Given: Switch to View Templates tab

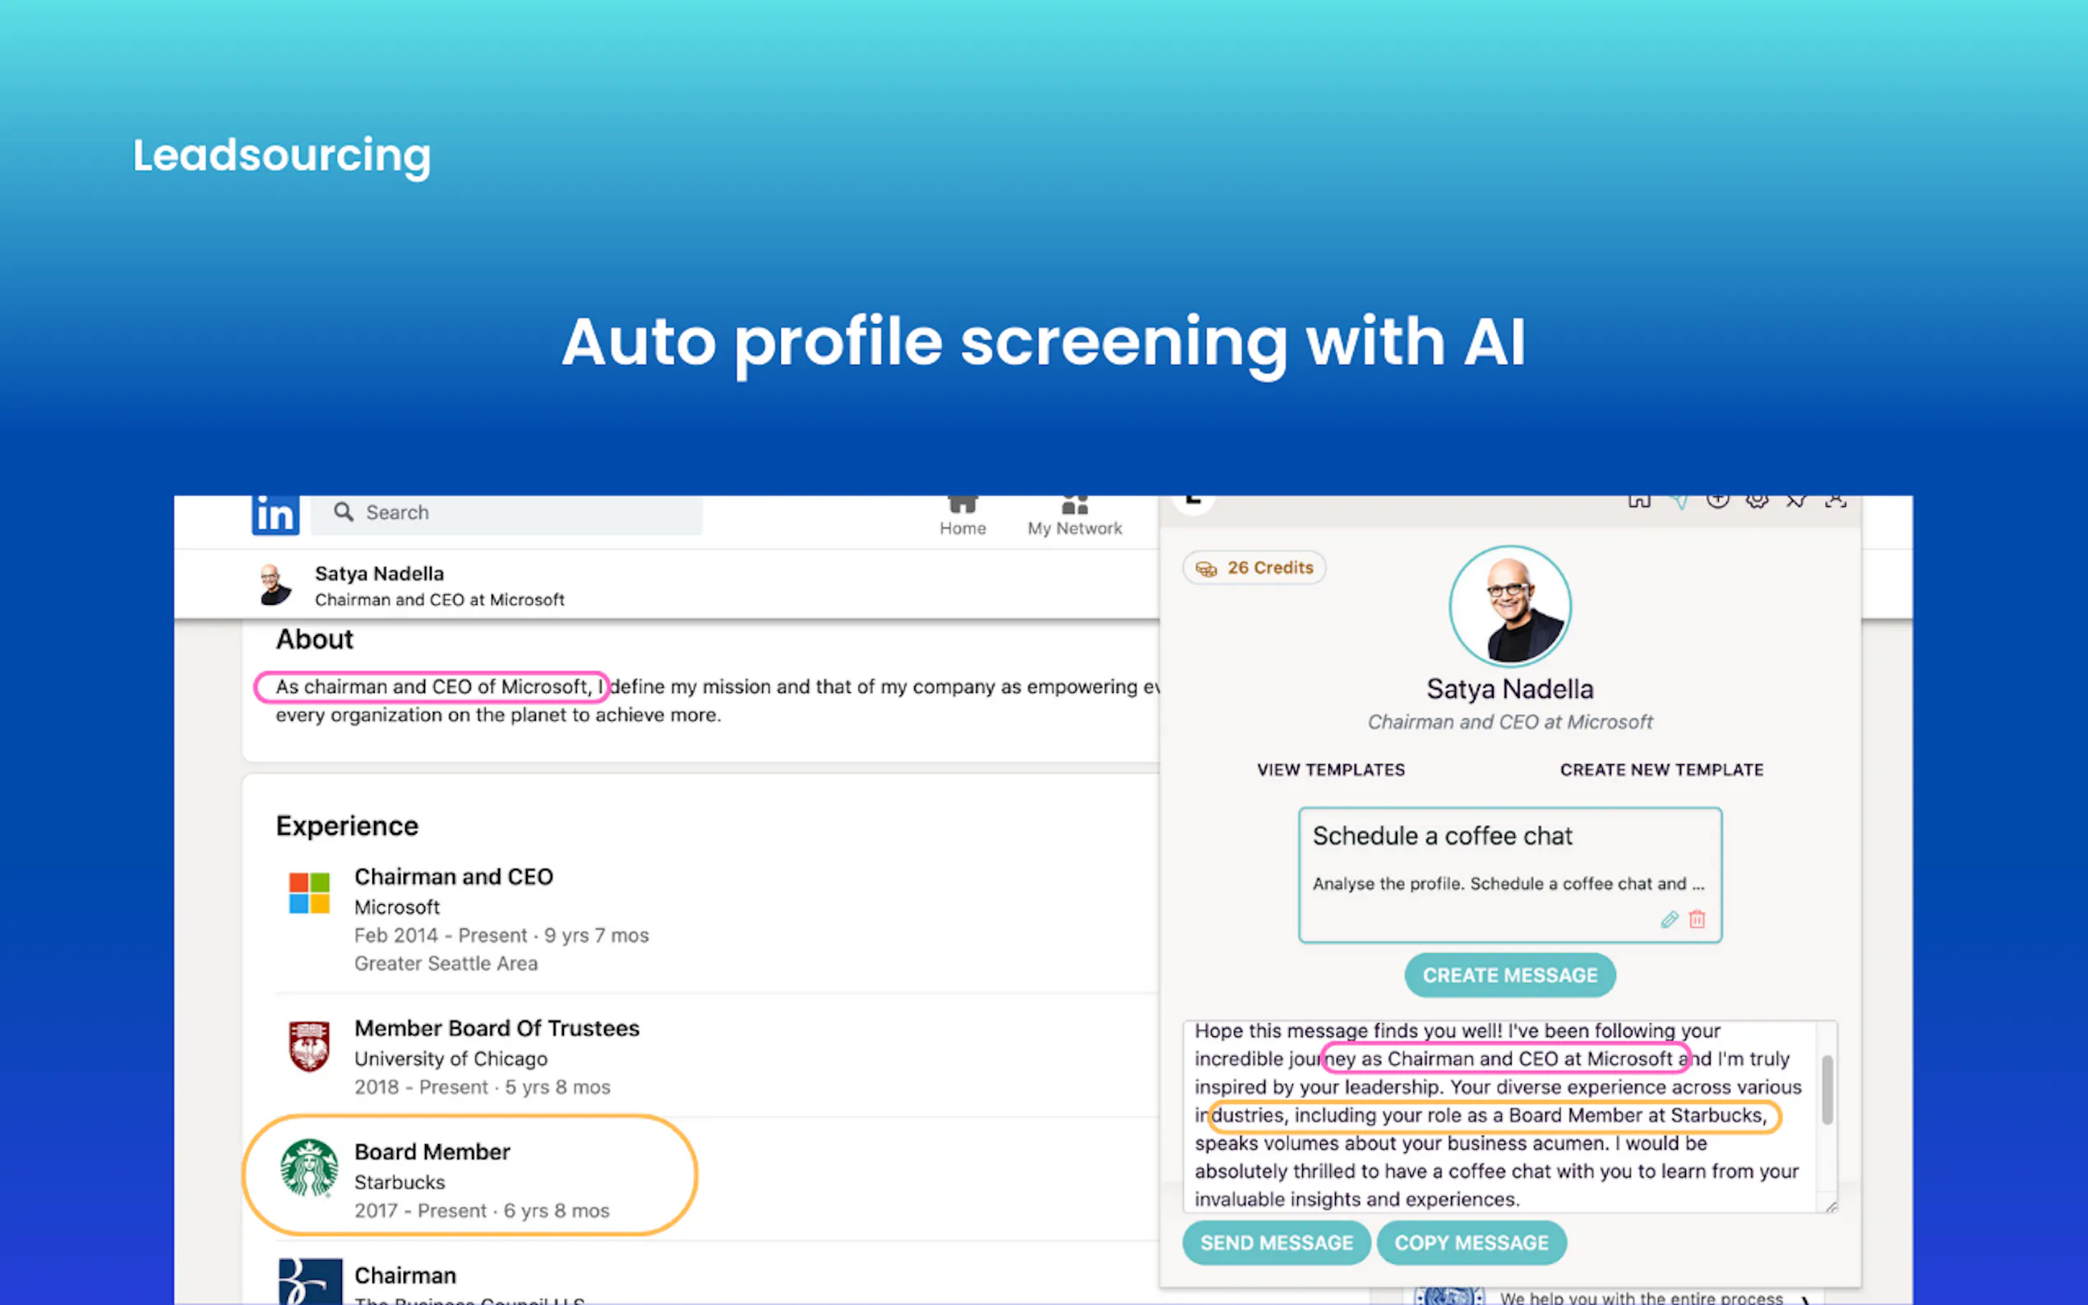Looking at the screenshot, I should pyautogui.click(x=1330, y=769).
